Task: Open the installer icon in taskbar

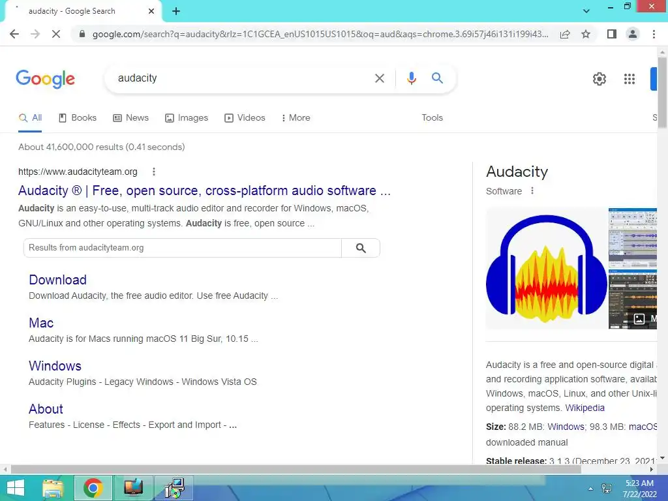Action: click(174, 488)
